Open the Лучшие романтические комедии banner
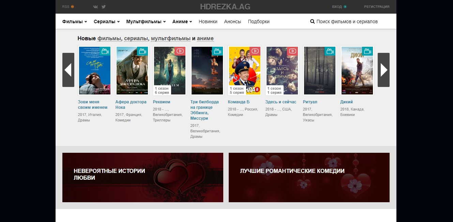The image size is (453, 222). [309, 177]
